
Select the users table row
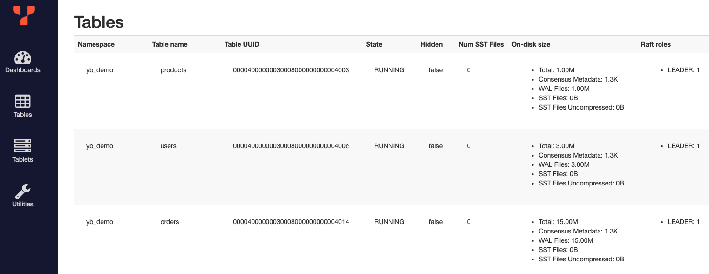[326, 165]
